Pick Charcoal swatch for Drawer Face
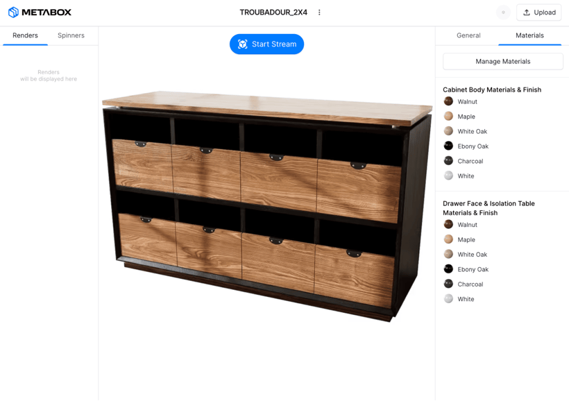Screen dimensions: 569x401 [448, 284]
